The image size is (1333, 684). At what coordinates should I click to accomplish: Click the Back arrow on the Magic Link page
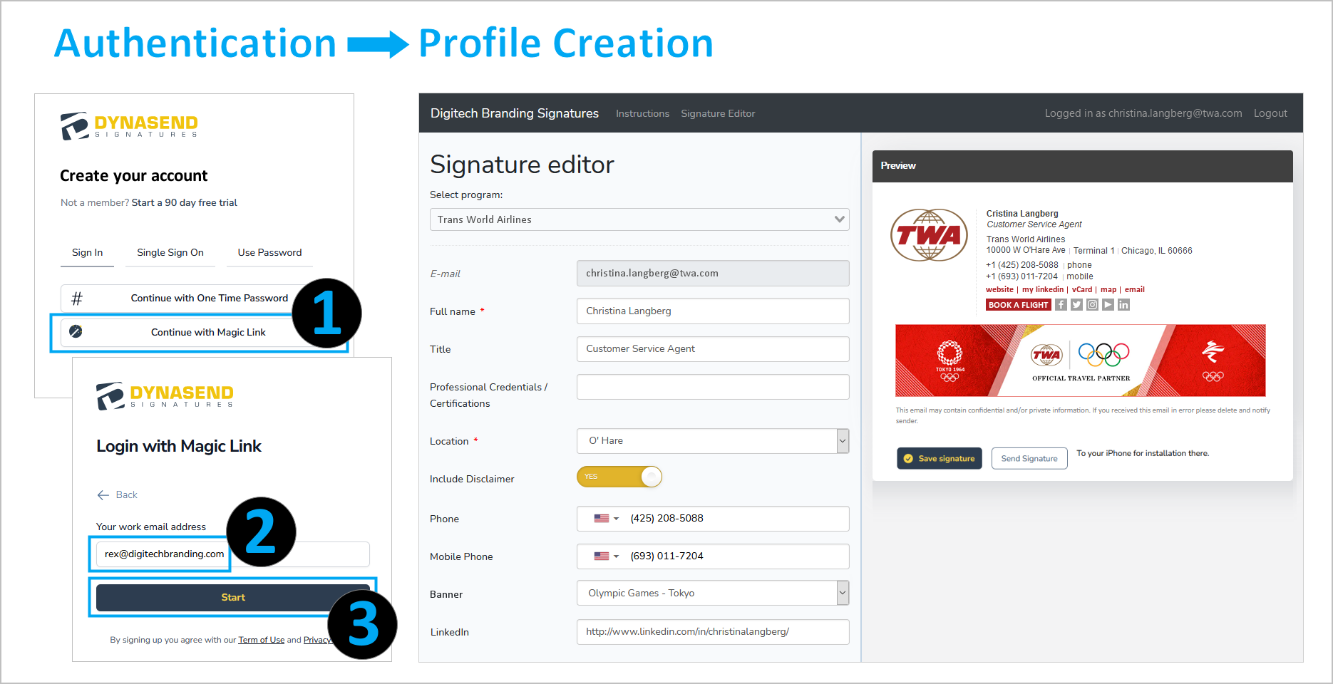pyautogui.click(x=103, y=494)
